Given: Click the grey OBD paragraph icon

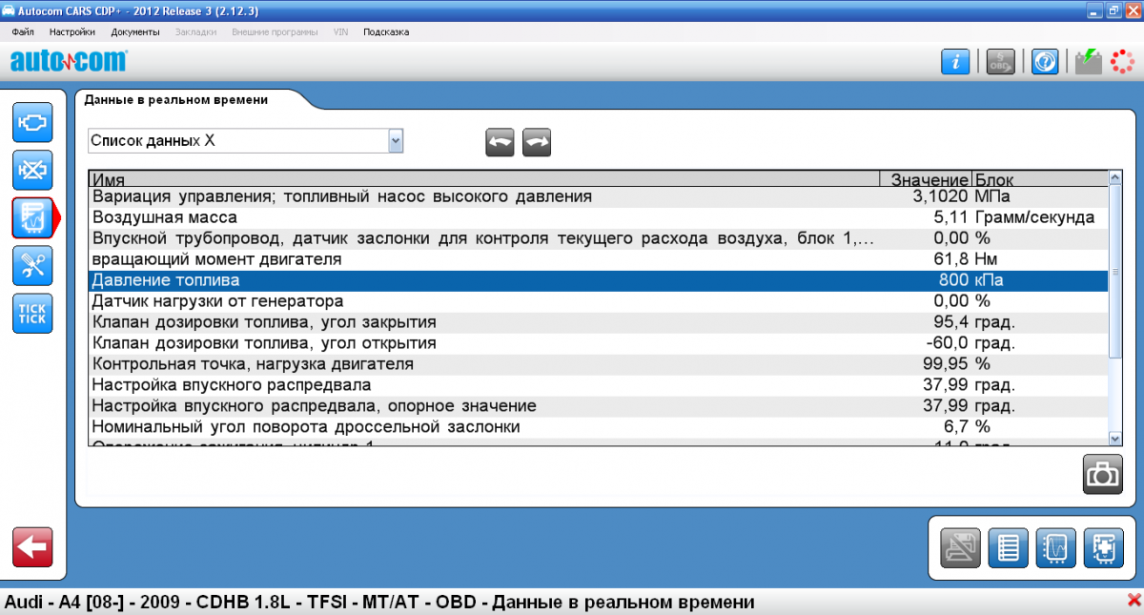Looking at the screenshot, I should click(x=1000, y=62).
